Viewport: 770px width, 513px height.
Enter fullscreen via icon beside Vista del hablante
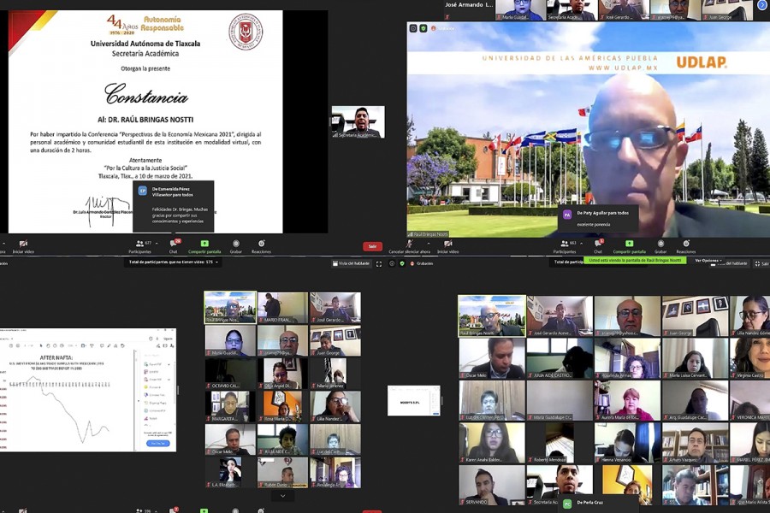[x=379, y=263]
